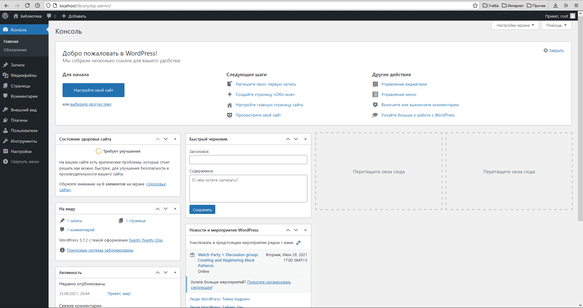Image resolution: width=583 pixels, height=308 pixels.
Task: Move Быстрый черновик widget down
Action: point(296,139)
